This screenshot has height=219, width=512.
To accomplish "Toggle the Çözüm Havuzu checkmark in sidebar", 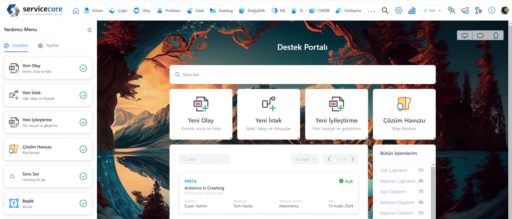I will tap(83, 149).
